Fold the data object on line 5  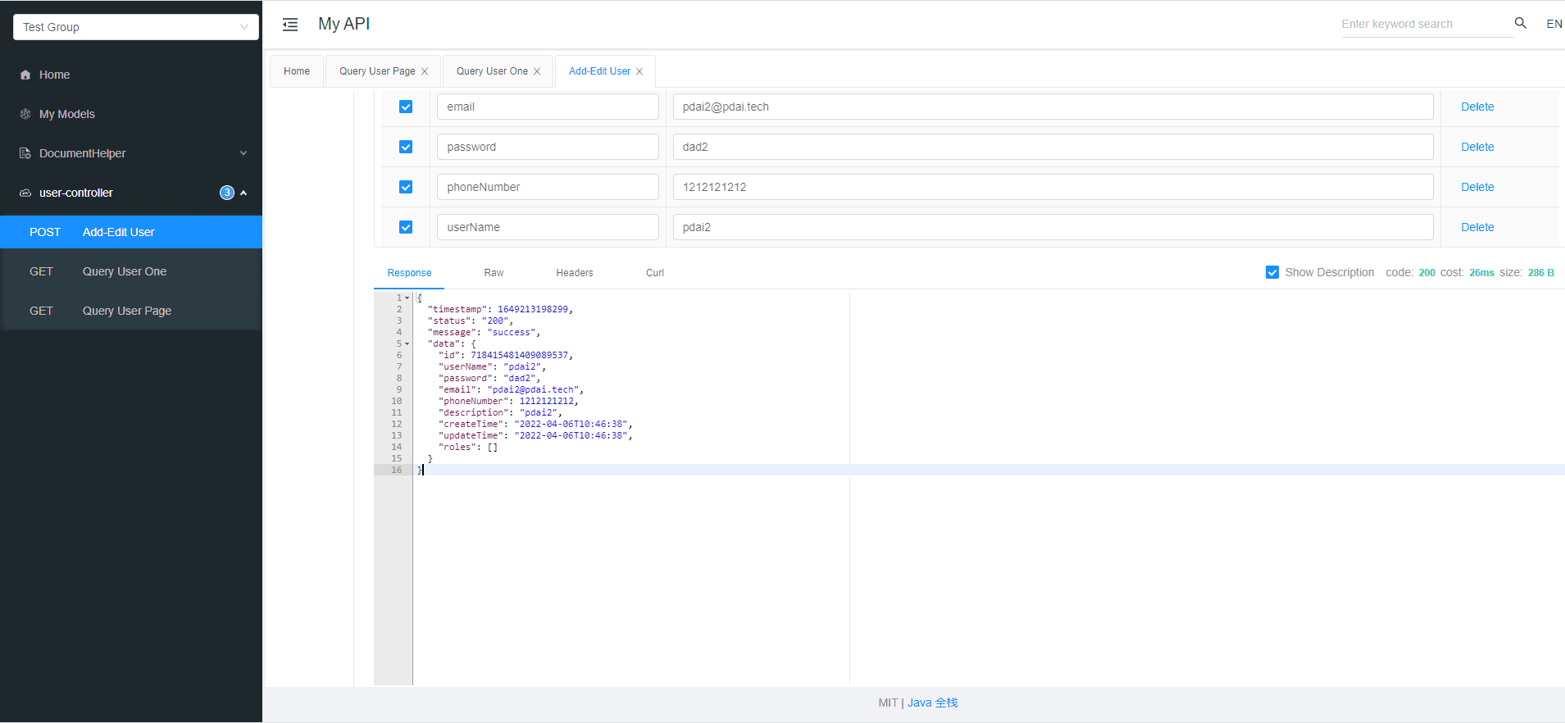tap(407, 344)
